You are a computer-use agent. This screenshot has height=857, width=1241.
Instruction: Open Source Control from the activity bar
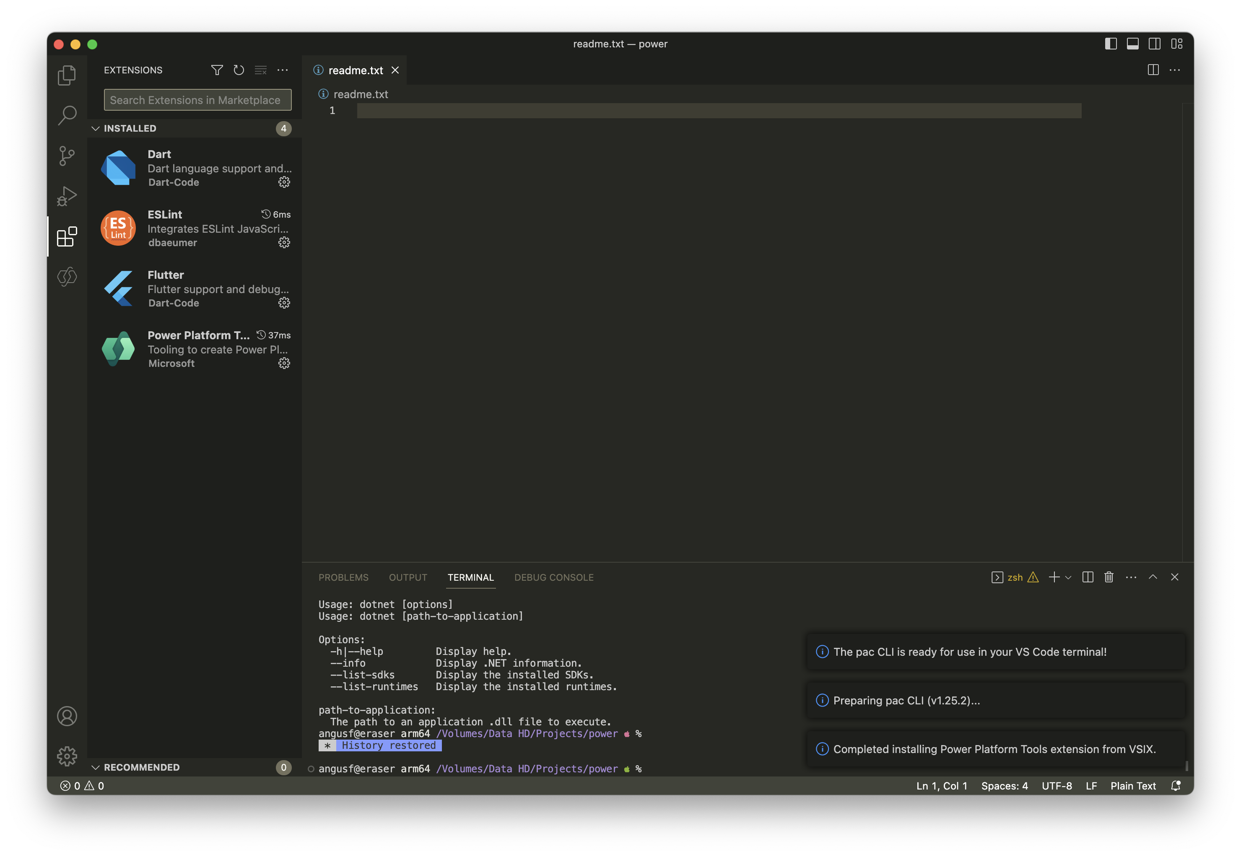coord(67,156)
